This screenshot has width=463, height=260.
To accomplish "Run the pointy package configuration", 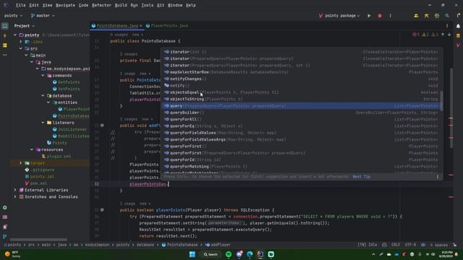I will (x=369, y=16).
